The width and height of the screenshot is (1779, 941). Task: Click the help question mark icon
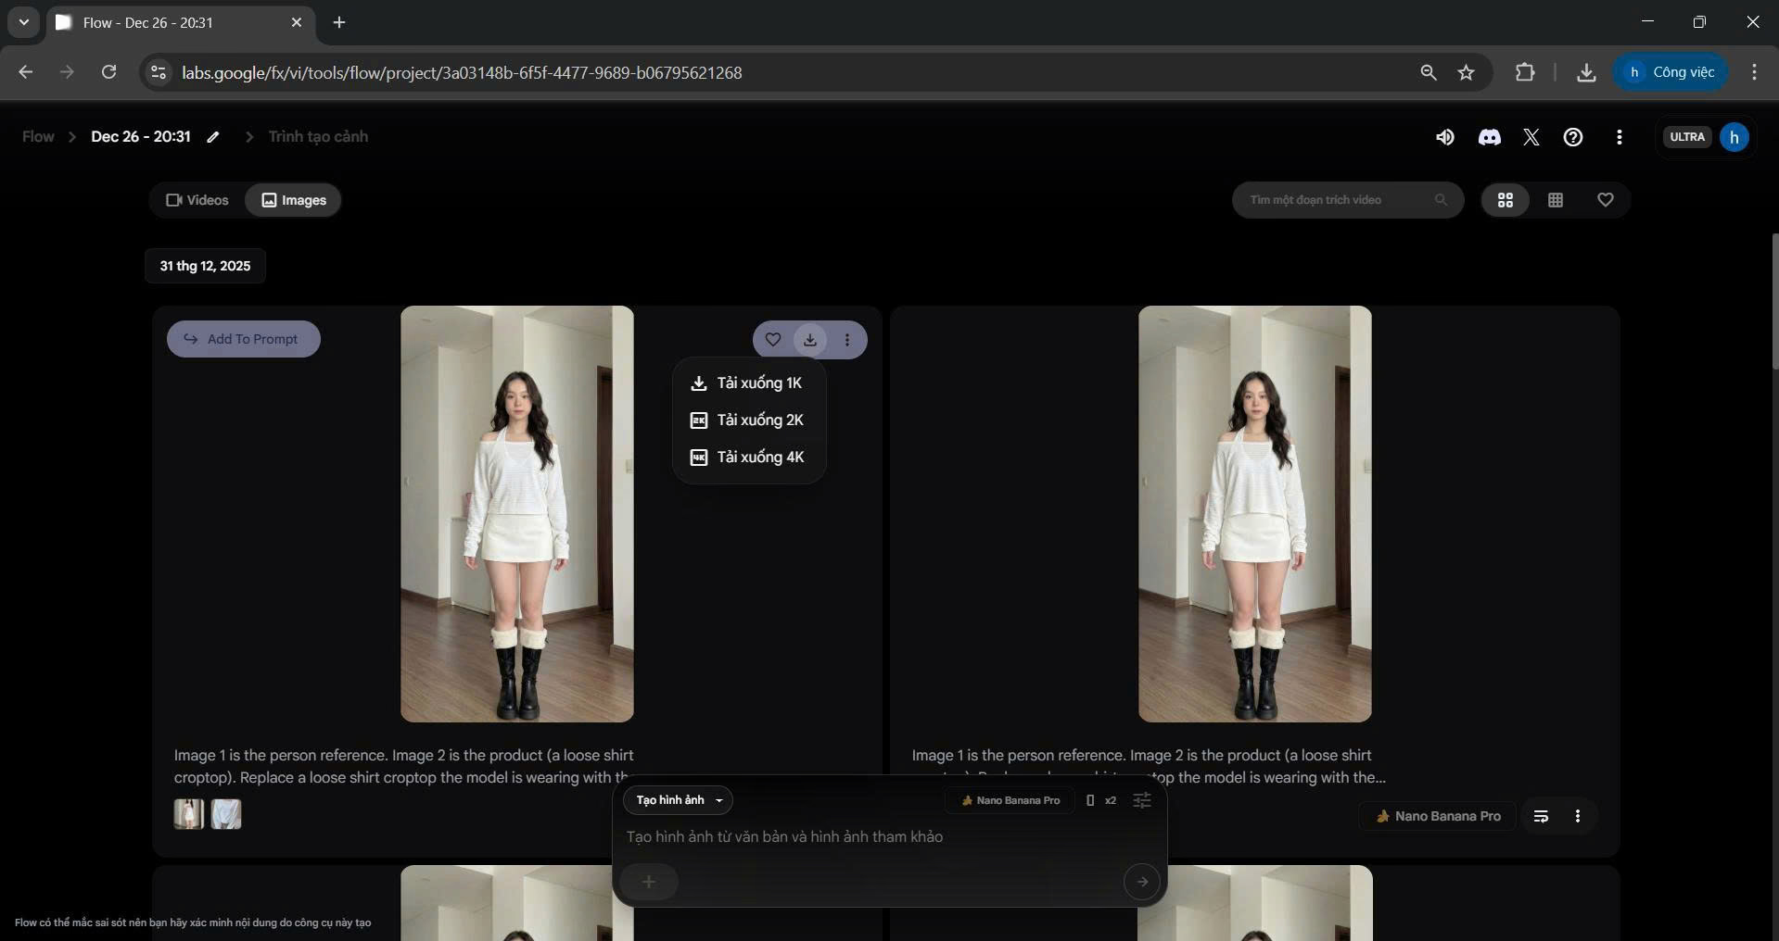[1573, 137]
